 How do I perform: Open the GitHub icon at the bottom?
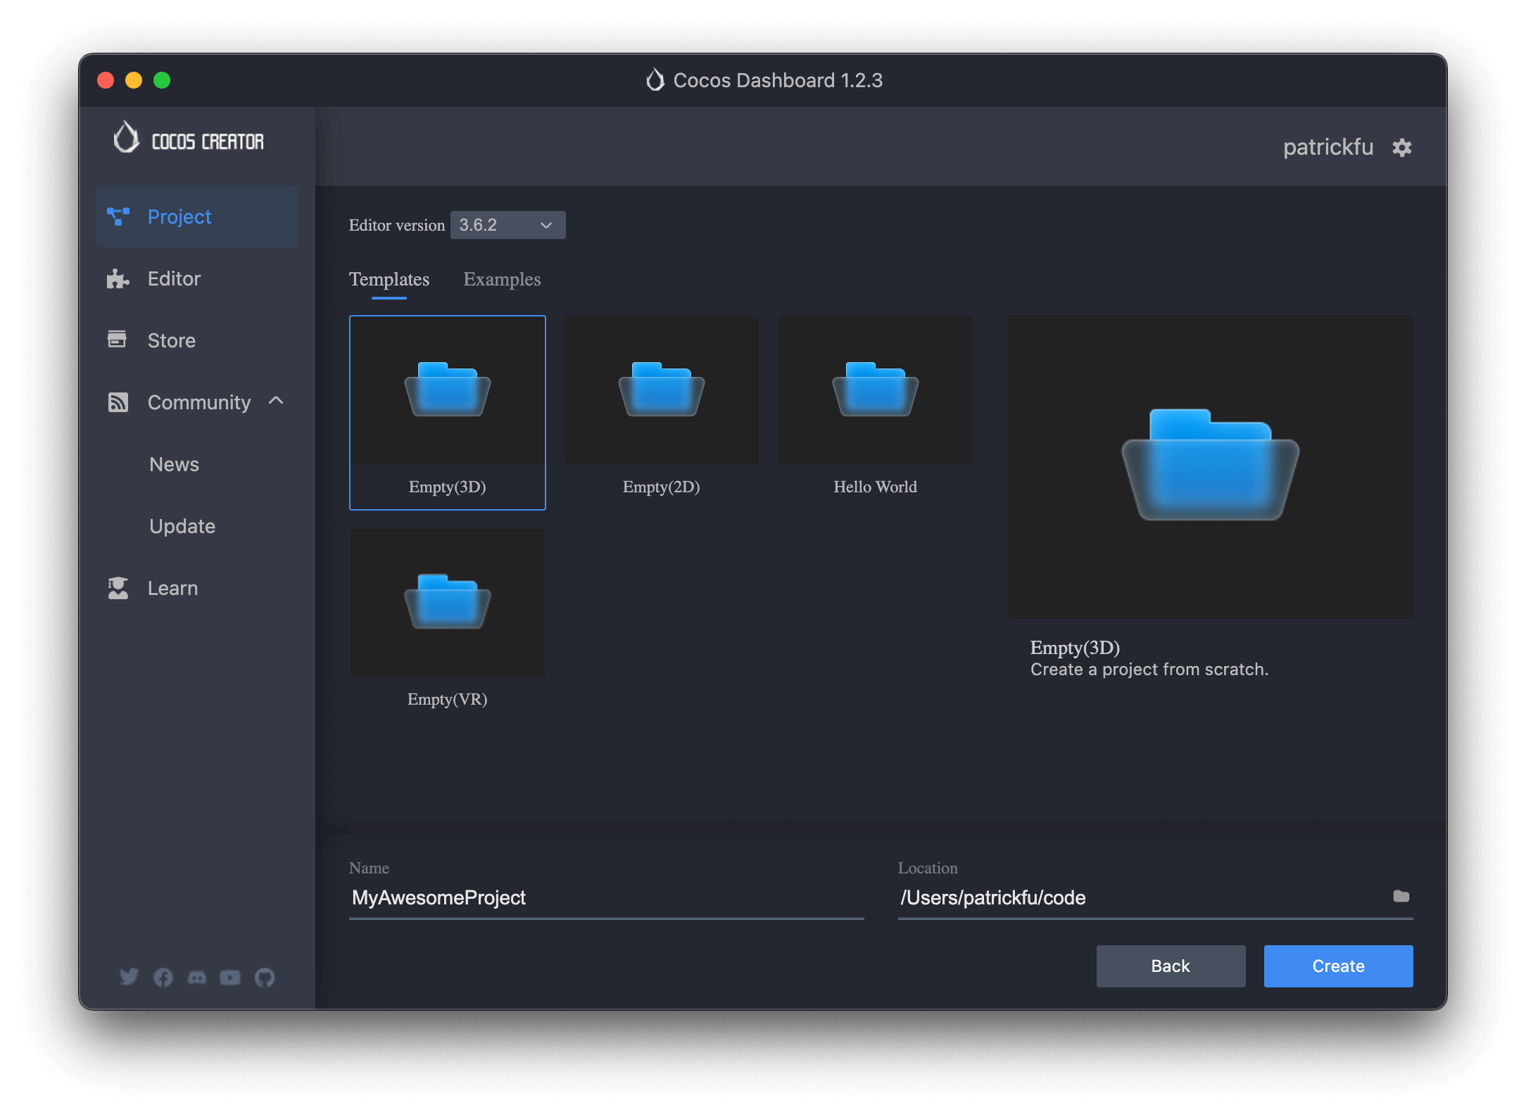[x=263, y=978]
